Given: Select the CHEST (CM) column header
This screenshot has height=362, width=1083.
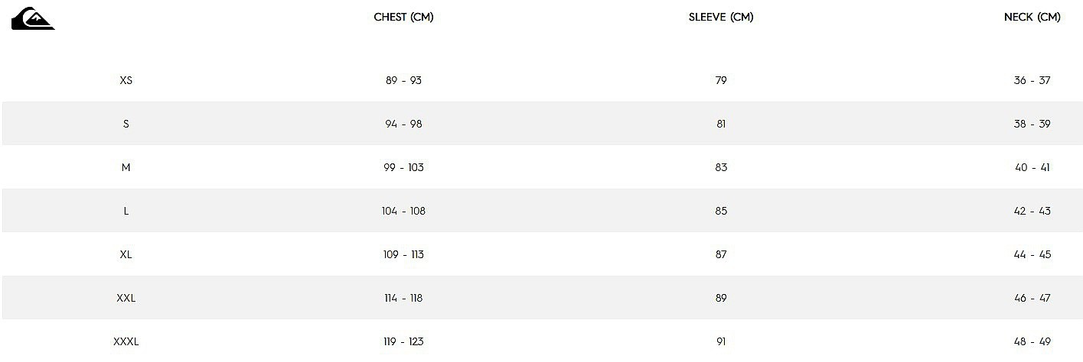Looking at the screenshot, I should [403, 18].
